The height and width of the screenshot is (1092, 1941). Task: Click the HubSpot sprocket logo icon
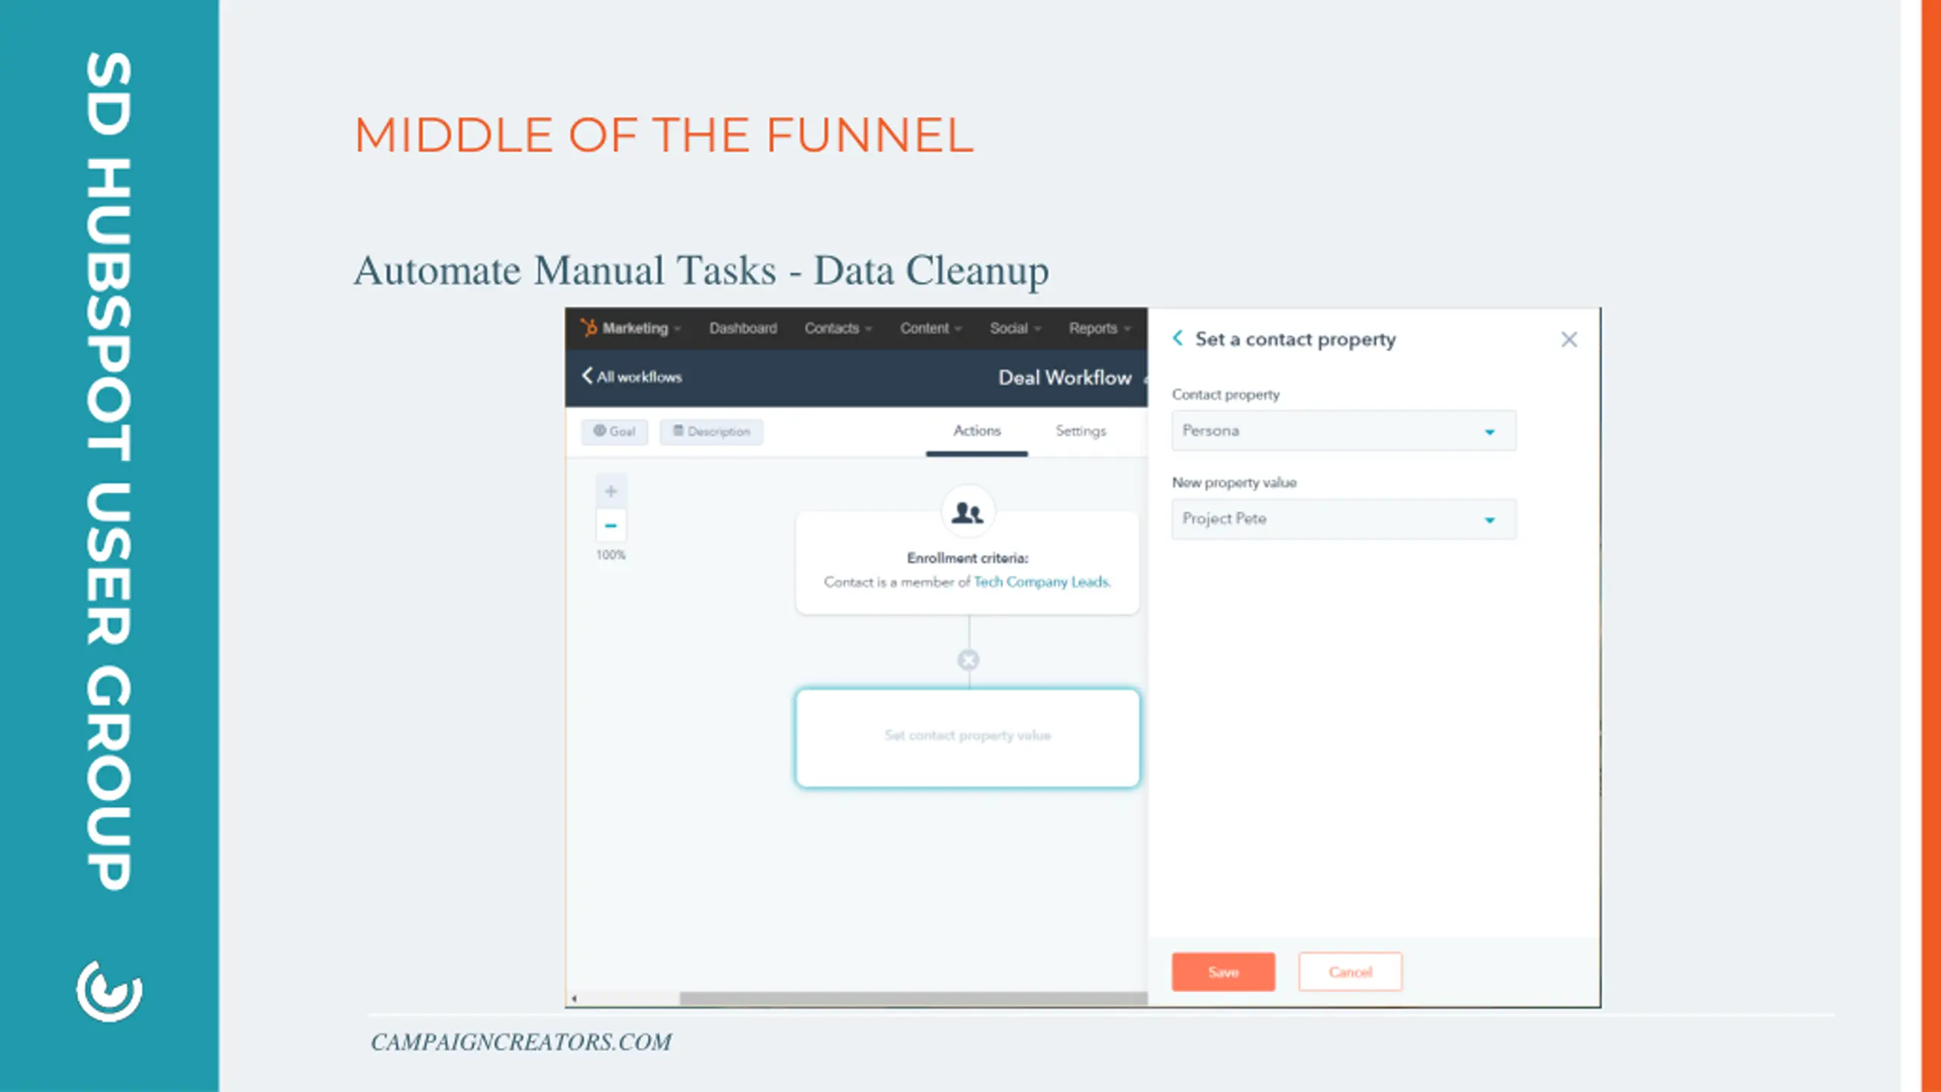588,328
